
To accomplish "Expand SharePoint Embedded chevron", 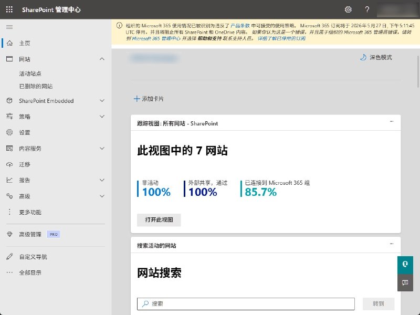I will point(102,101).
